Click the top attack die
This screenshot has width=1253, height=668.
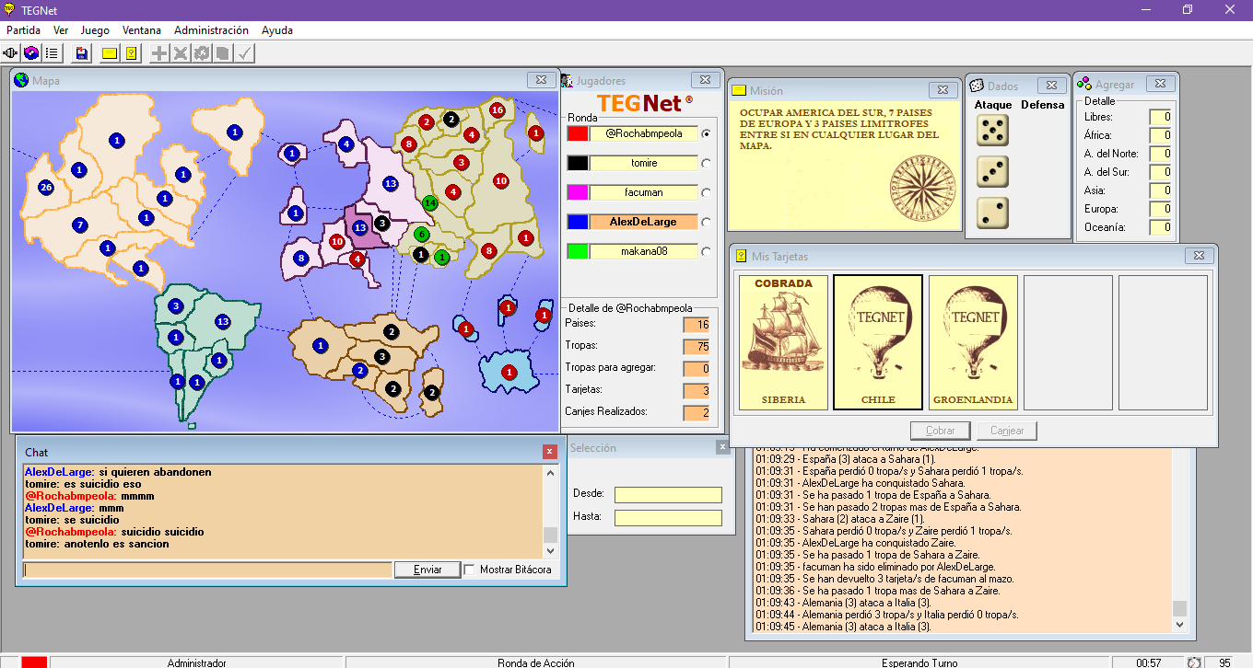(992, 131)
